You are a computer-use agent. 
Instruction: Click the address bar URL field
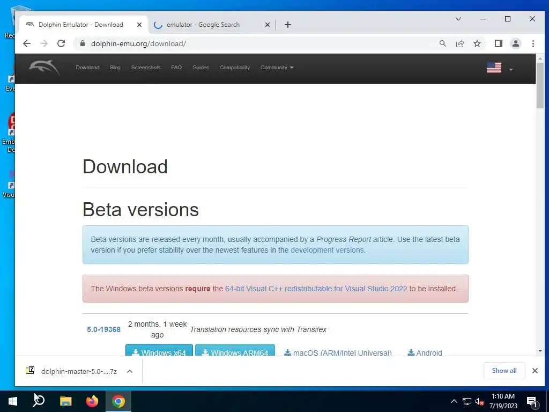click(259, 43)
